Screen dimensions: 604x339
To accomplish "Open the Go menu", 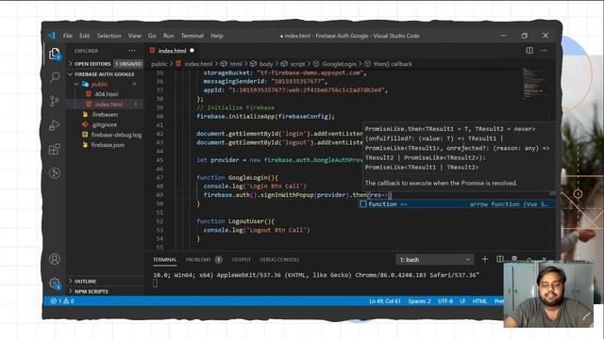I will (x=152, y=36).
